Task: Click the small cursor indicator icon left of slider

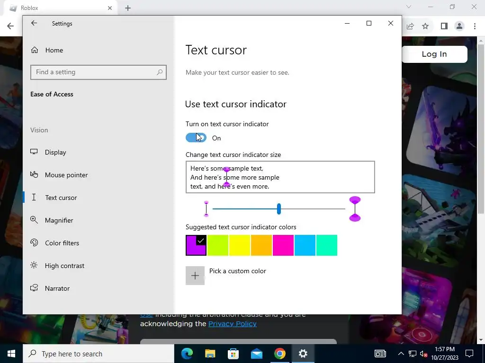Action: (207, 209)
